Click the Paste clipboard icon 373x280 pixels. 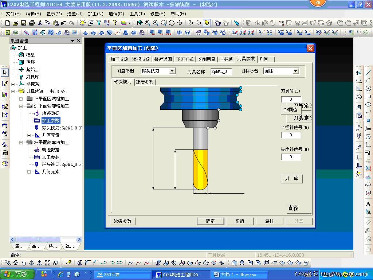pos(56,23)
